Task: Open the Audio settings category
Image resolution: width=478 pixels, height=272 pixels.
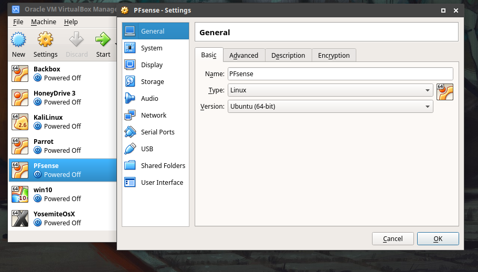Action: click(x=155, y=98)
